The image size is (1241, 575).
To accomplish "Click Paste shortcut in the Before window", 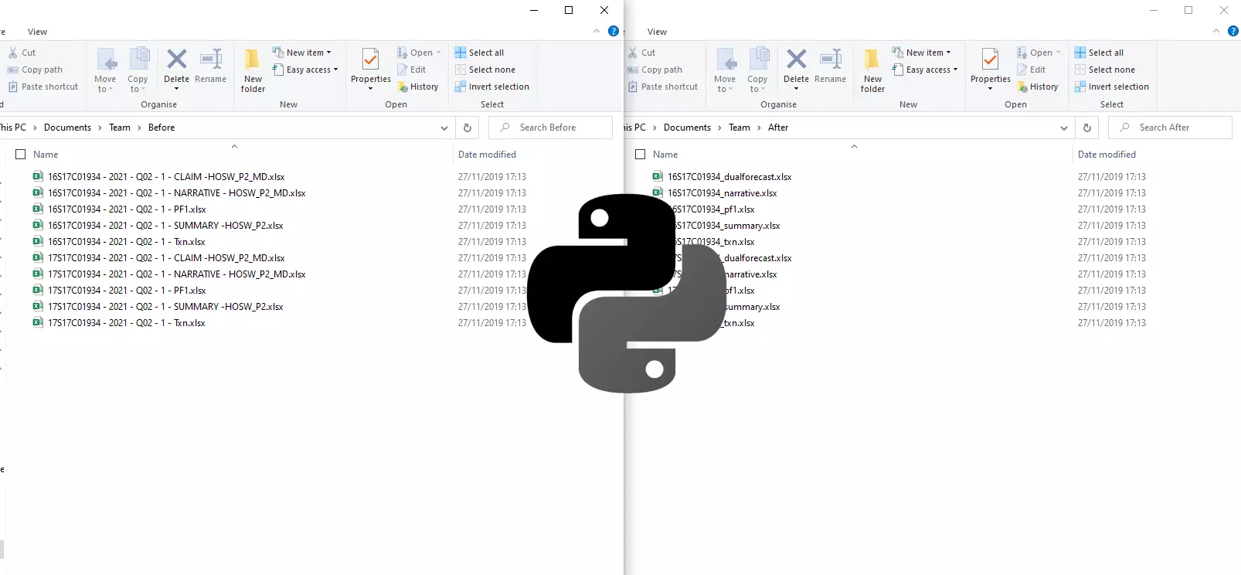I will pyautogui.click(x=43, y=87).
